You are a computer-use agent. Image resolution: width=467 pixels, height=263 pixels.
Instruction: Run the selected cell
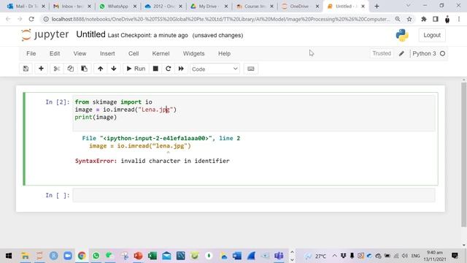[136, 69]
